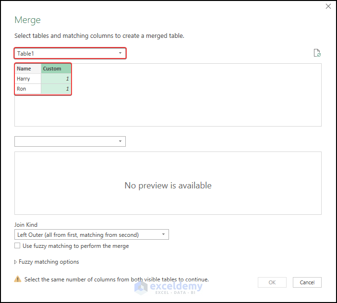Click the Cancel button
Viewport: 337px width, 303px height.
[x=307, y=282]
